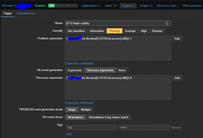Set severity to Not classified
This screenshot has height=138, width=203.
pos(76,31)
